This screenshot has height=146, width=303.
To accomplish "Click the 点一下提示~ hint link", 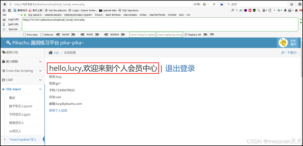I will 289,53.
